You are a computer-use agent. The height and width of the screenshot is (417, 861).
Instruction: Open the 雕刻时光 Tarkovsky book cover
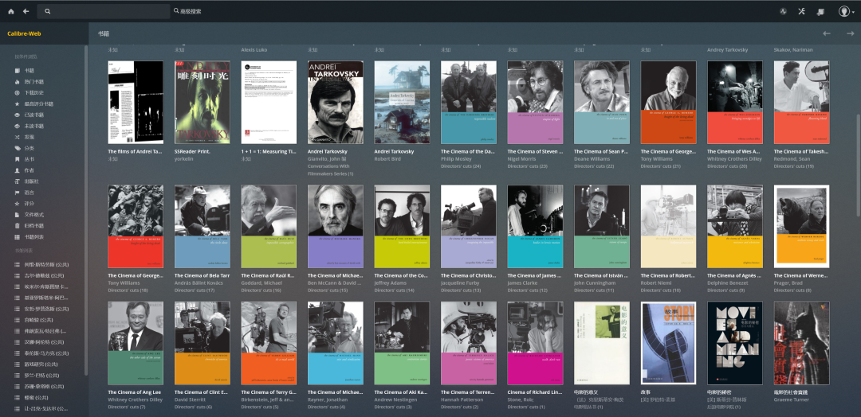coord(202,102)
